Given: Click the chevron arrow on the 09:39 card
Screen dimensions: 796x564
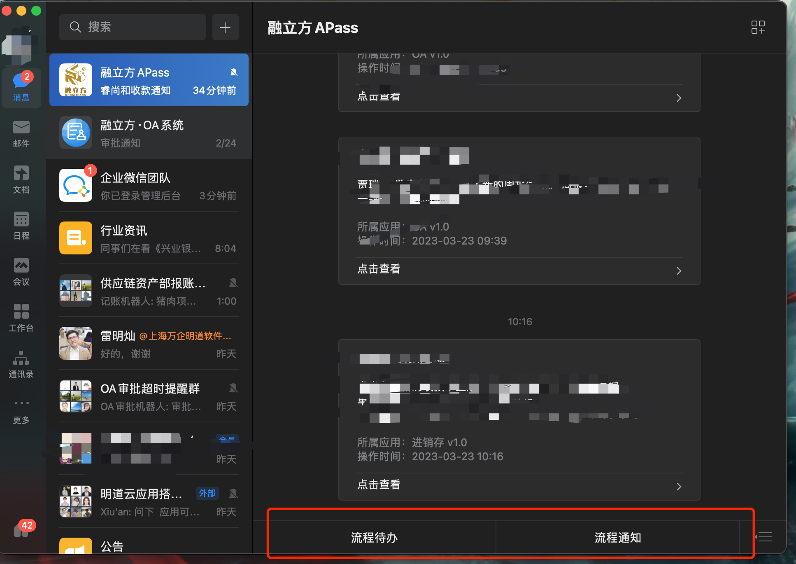Looking at the screenshot, I should click(x=679, y=270).
